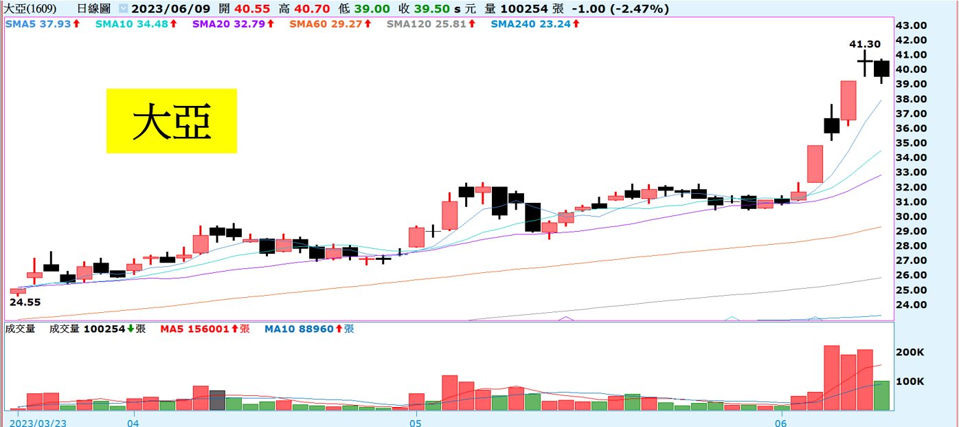Click the dark gray highlighted volume bar
The image size is (959, 427).
point(217,399)
